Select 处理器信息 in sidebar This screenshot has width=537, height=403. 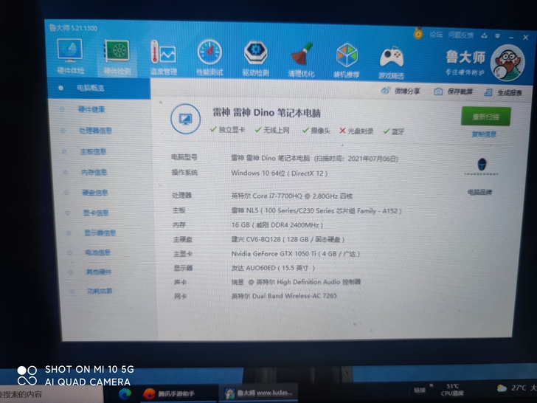(95, 131)
